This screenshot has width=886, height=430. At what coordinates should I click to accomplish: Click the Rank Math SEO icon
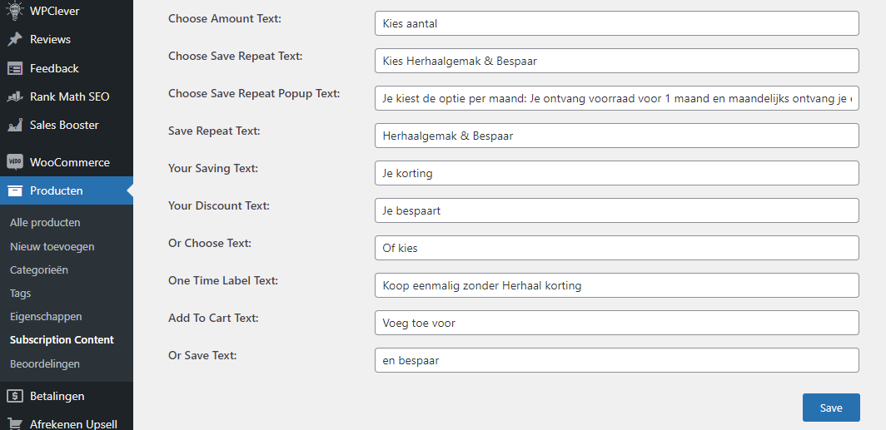14,96
